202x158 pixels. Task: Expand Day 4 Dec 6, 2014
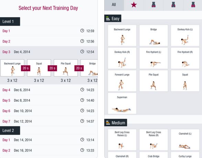point(49,90)
